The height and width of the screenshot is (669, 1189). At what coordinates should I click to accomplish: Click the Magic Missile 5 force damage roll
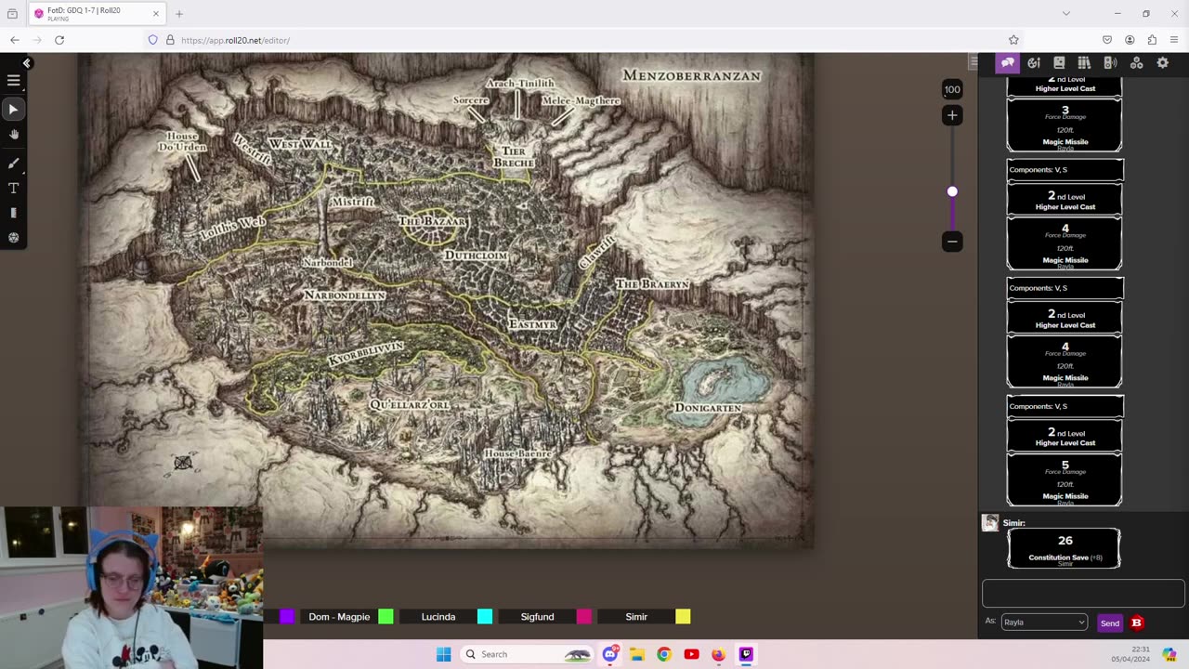1065,479
